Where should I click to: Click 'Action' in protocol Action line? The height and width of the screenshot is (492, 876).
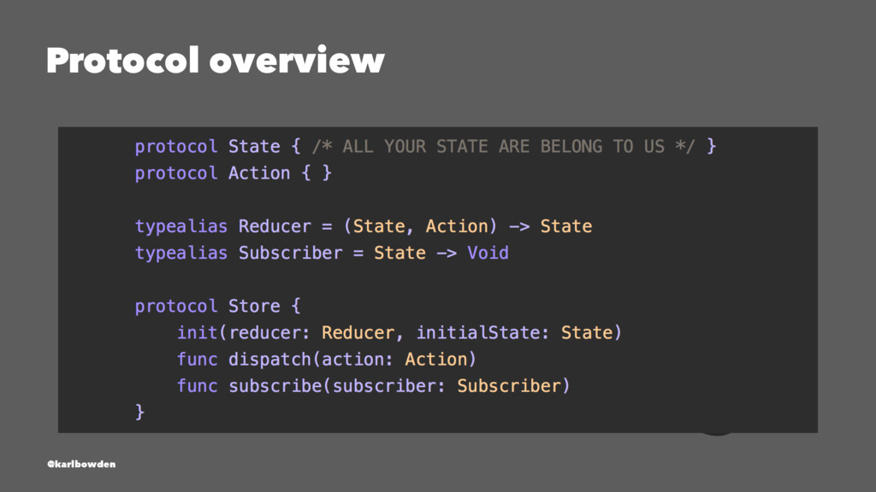tap(259, 173)
